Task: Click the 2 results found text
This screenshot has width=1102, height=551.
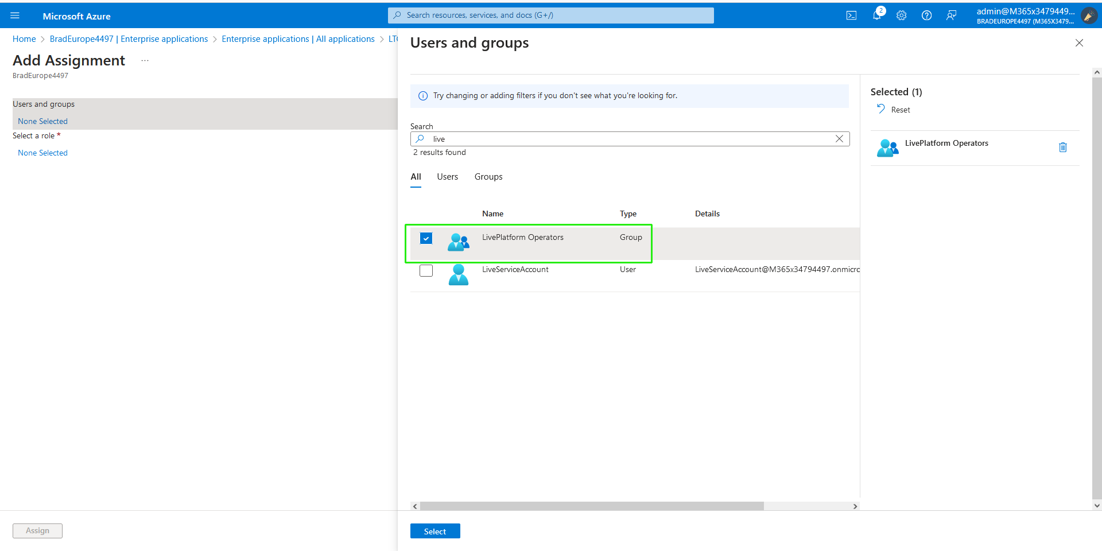Action: tap(440, 152)
